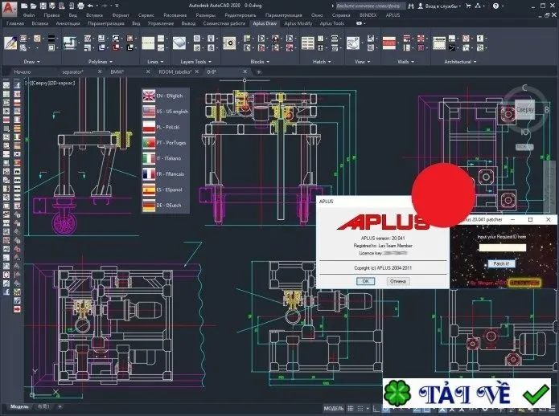This screenshot has width=559, height=416.
Task: Click the МОДЕЛЬ button in the status bar
Action: click(x=333, y=409)
